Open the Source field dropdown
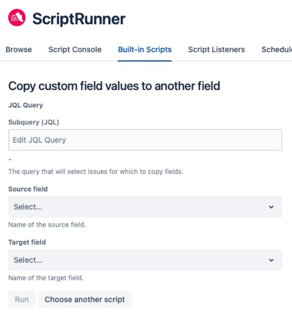 click(145, 207)
